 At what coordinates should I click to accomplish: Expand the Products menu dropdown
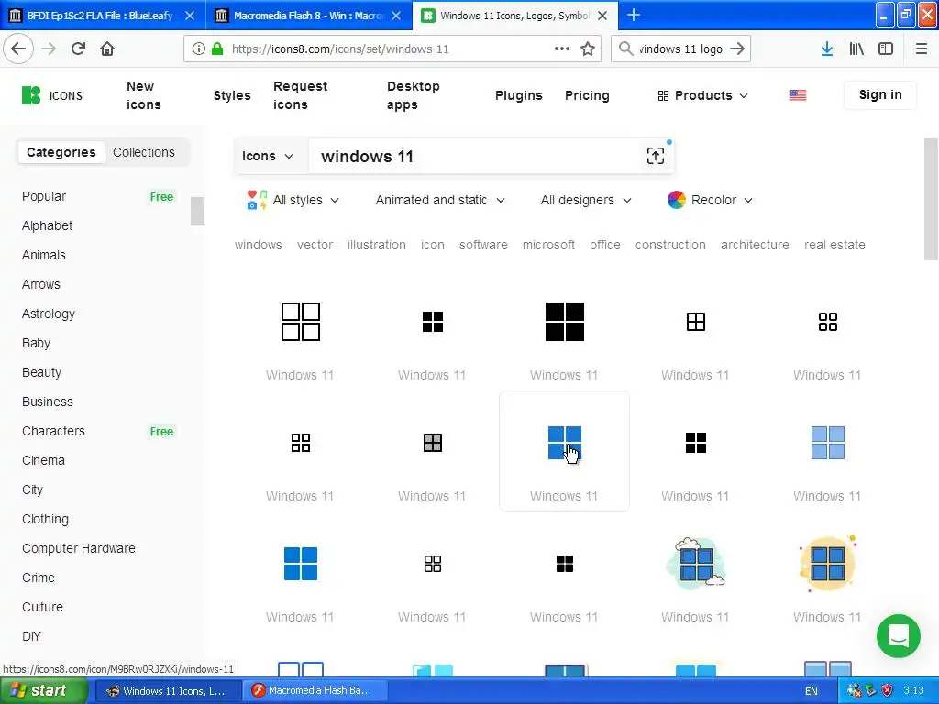702,95
